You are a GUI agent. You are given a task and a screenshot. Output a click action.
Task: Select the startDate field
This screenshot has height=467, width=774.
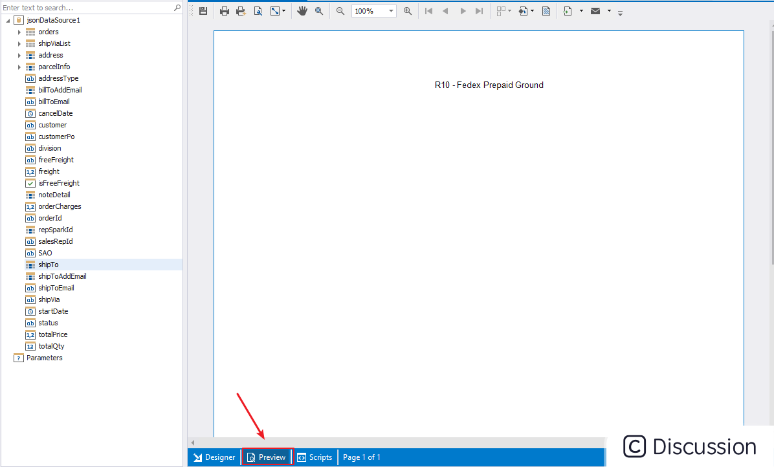(x=53, y=311)
